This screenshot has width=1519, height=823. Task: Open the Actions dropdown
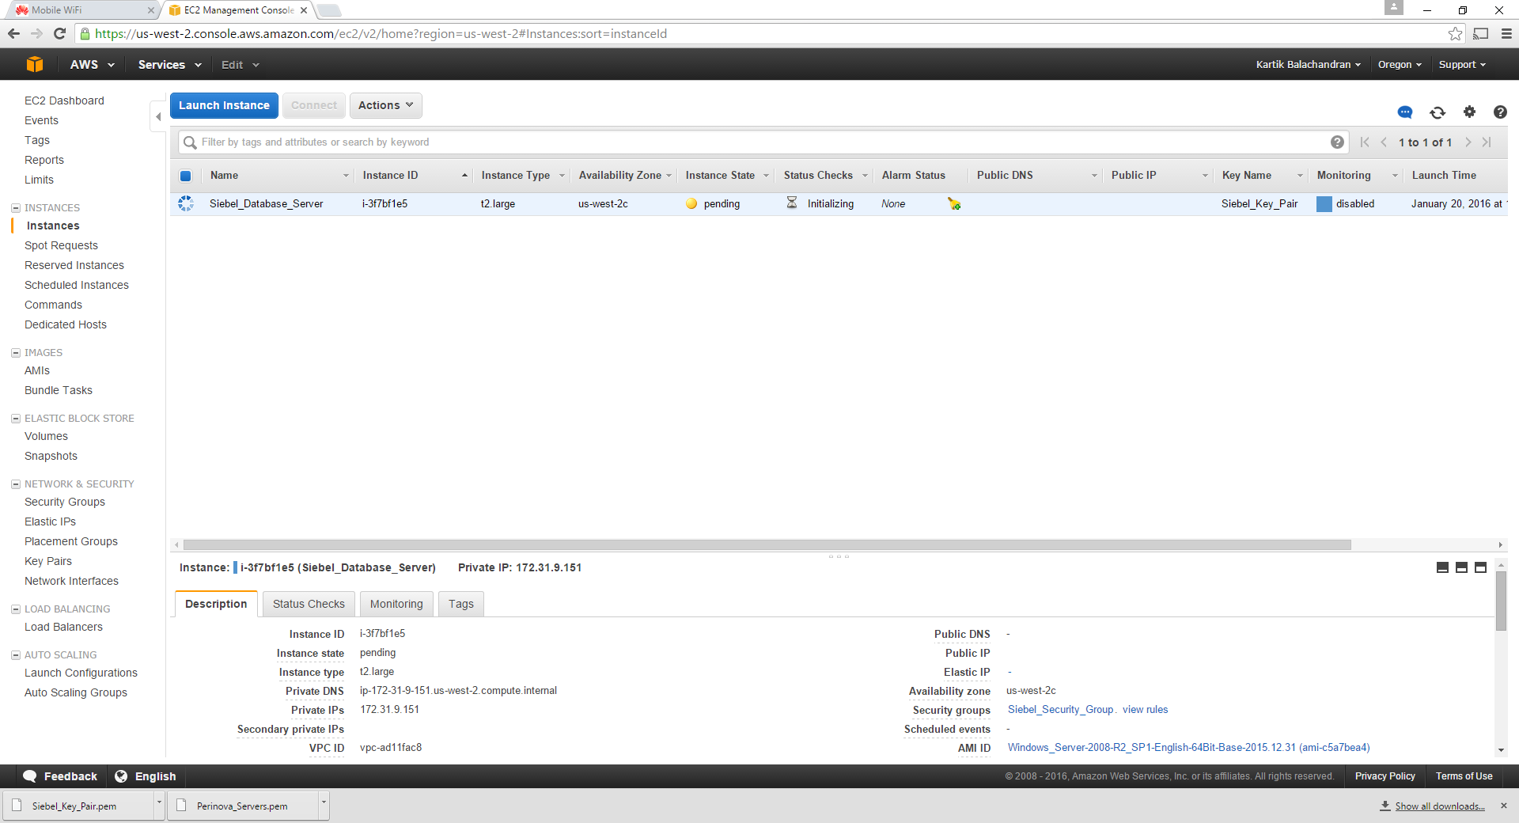click(386, 105)
